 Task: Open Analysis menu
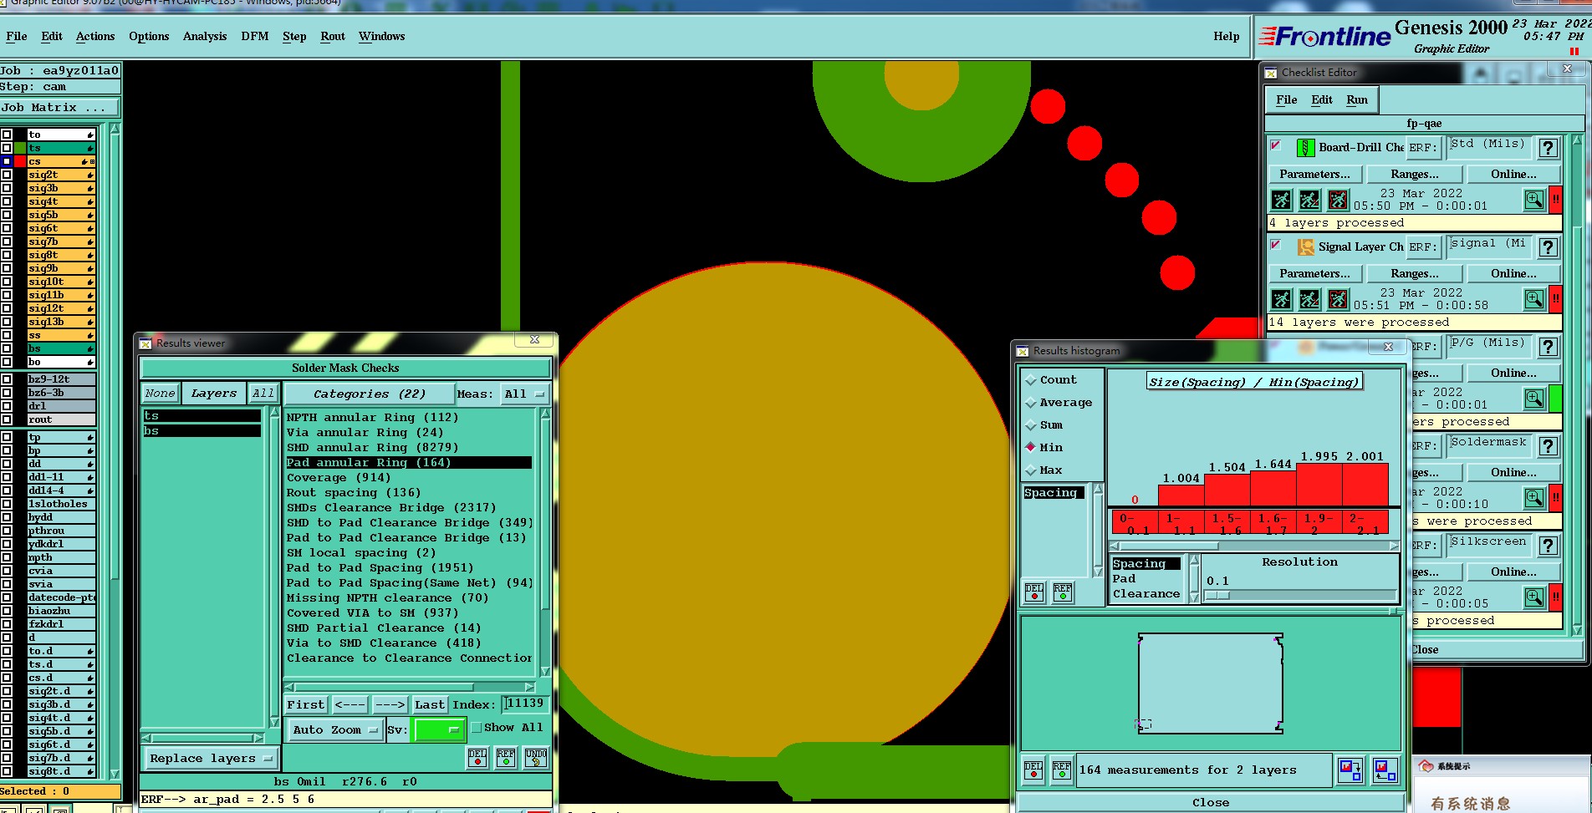[205, 36]
